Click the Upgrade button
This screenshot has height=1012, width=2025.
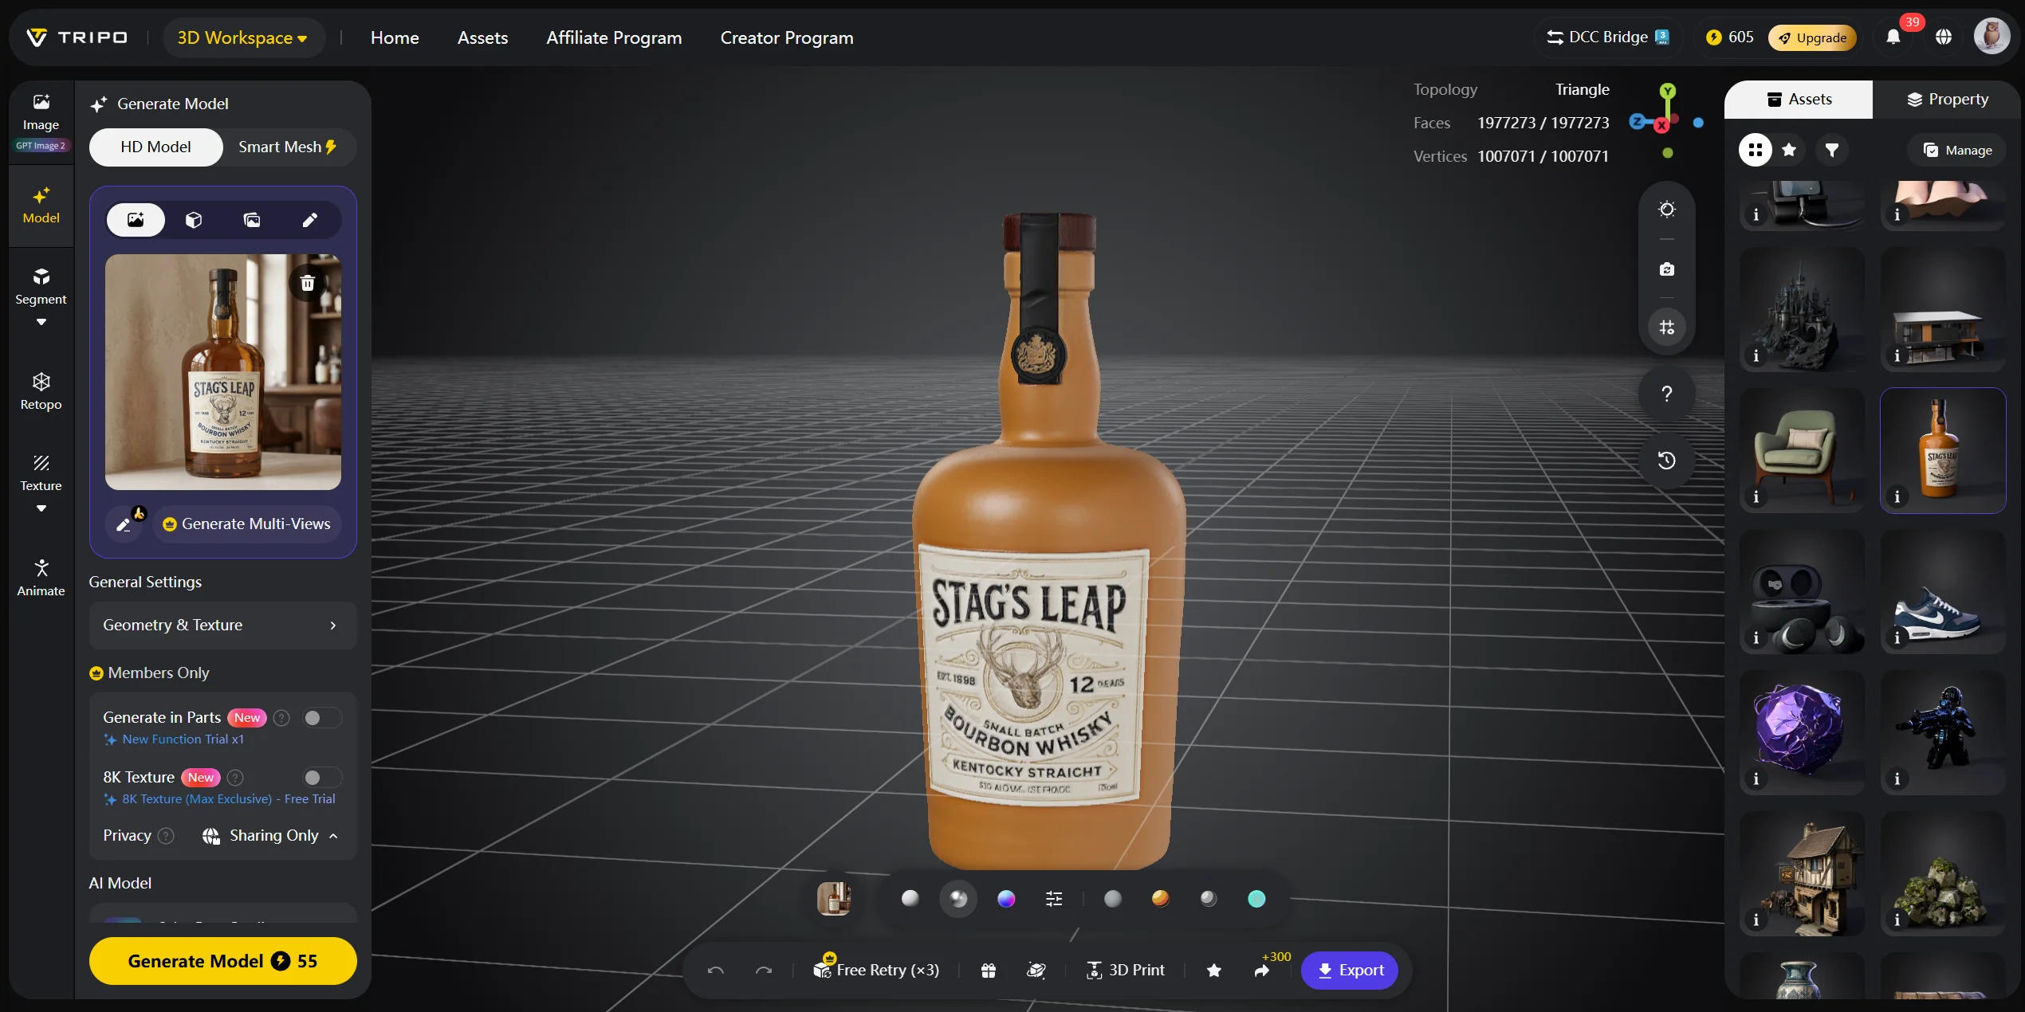tap(1811, 37)
